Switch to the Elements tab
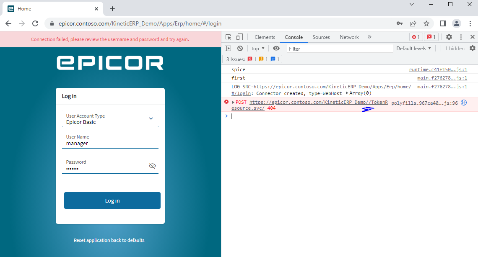The height and width of the screenshot is (257, 478). tap(265, 37)
